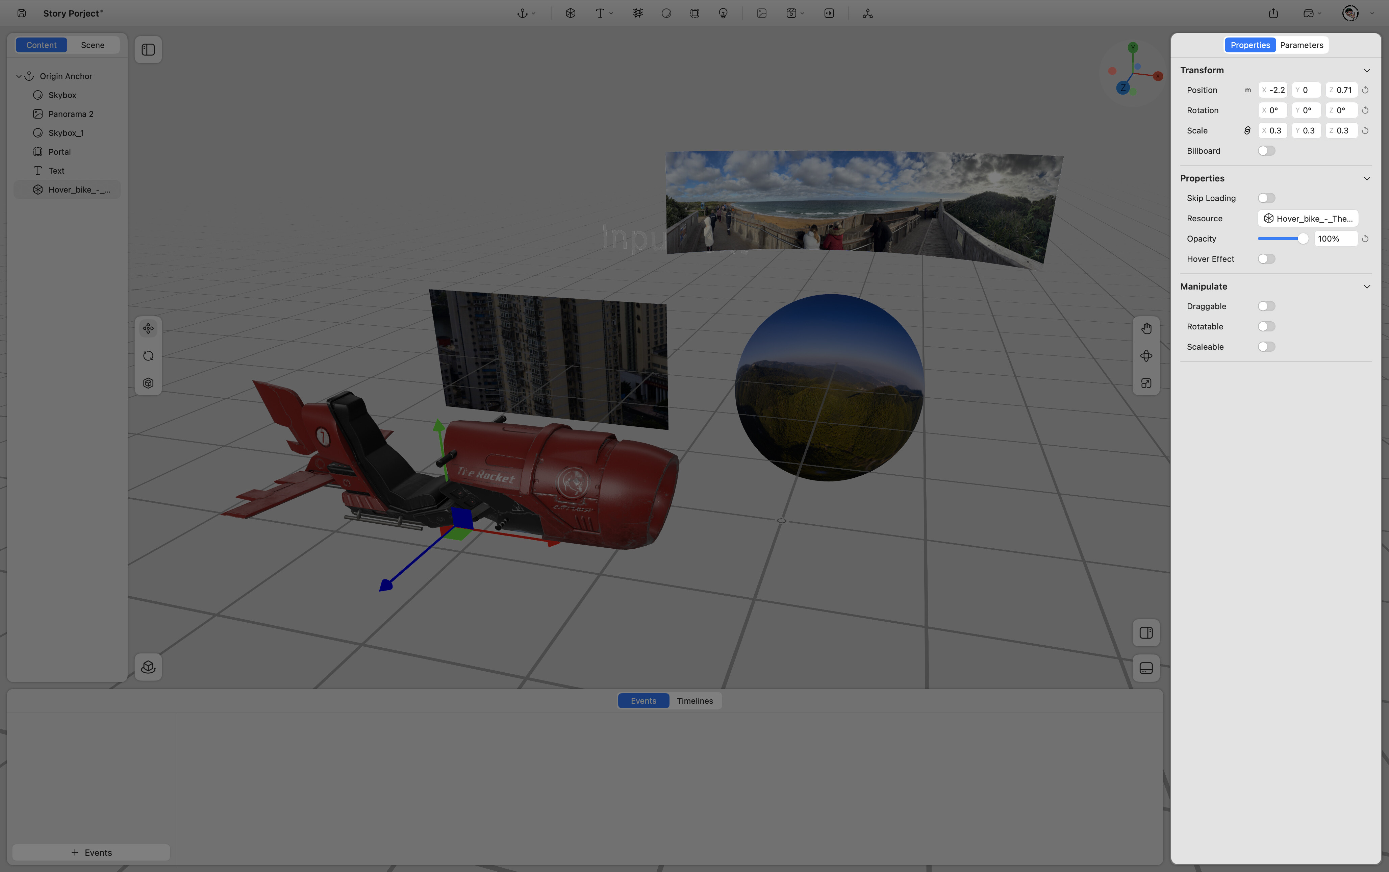
Task: Click the hand pan tool
Action: click(x=1146, y=328)
